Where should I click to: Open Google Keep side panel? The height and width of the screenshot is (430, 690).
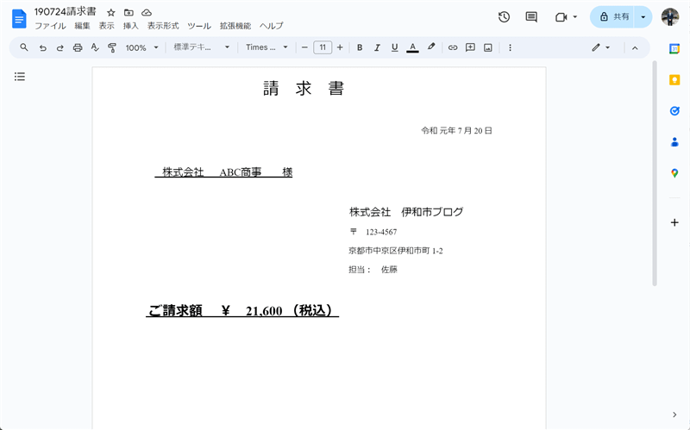tap(674, 79)
